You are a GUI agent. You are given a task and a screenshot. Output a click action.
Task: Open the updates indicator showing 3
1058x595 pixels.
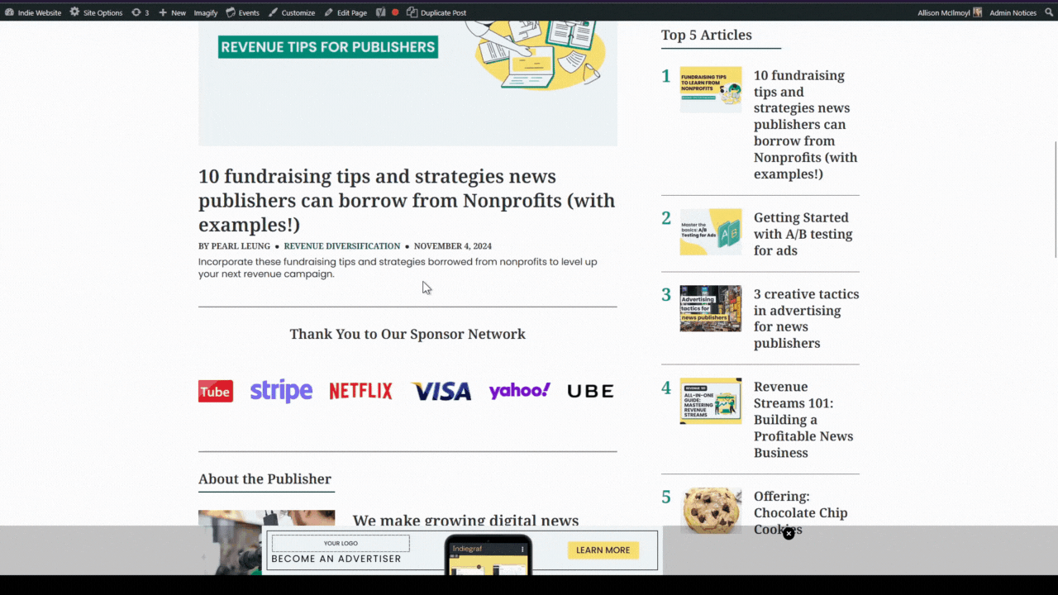point(141,12)
